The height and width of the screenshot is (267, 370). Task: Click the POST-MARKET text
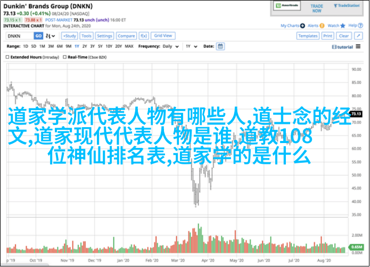(59, 20)
